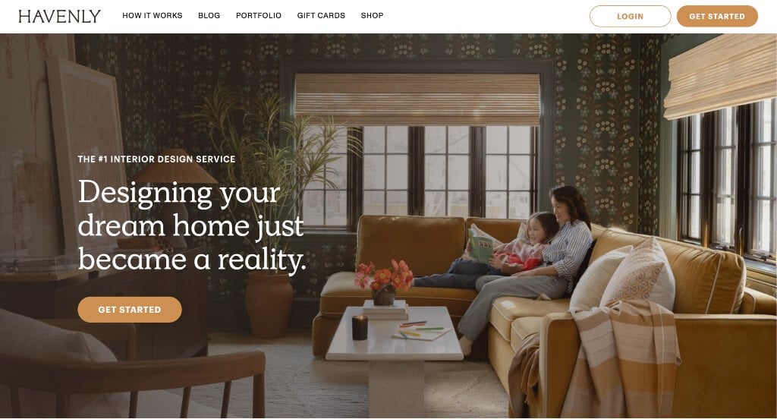Click the Designing your dream home headline

pyautogui.click(x=192, y=225)
